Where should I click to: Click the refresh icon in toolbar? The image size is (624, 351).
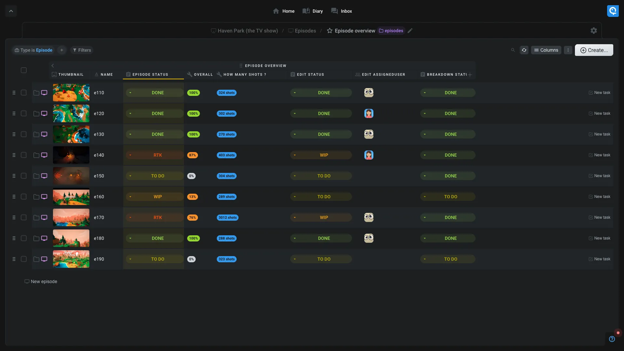[524, 50]
